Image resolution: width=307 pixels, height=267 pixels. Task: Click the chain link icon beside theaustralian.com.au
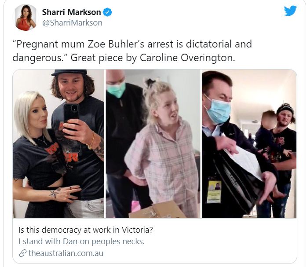(23, 253)
